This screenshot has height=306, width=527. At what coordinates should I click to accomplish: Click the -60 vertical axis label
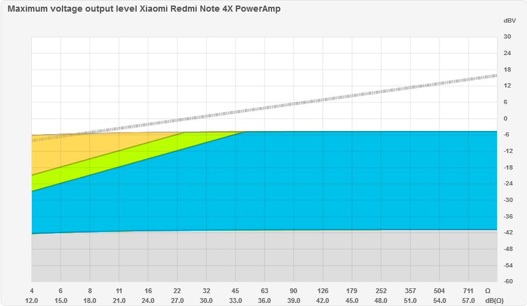click(x=508, y=281)
